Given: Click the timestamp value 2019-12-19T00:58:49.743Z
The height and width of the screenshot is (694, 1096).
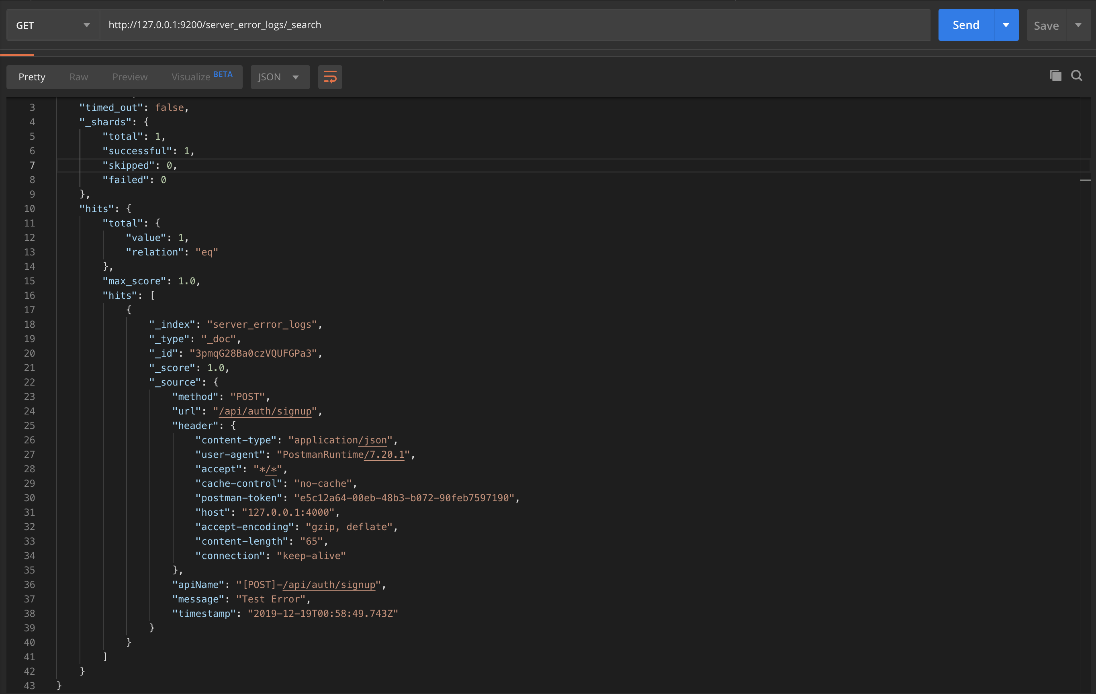Looking at the screenshot, I should [323, 613].
